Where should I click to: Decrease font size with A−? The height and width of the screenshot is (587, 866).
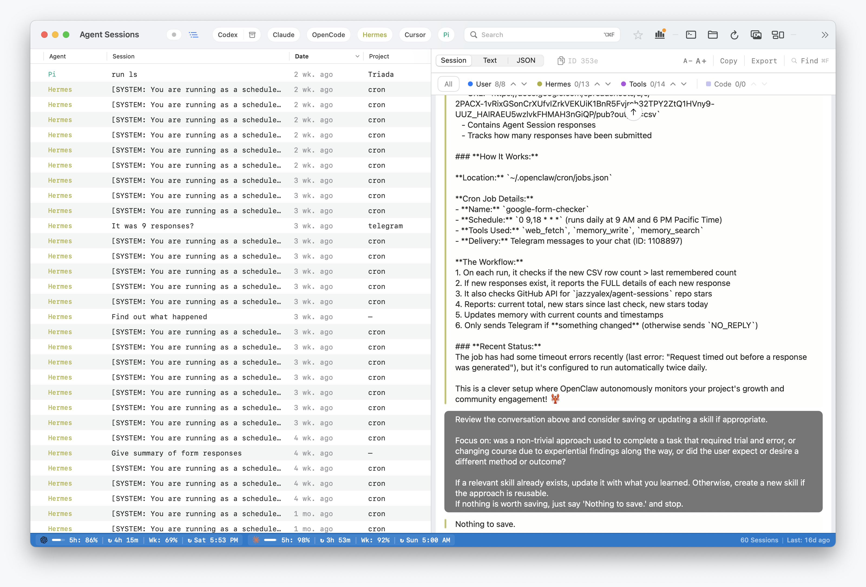[687, 61]
